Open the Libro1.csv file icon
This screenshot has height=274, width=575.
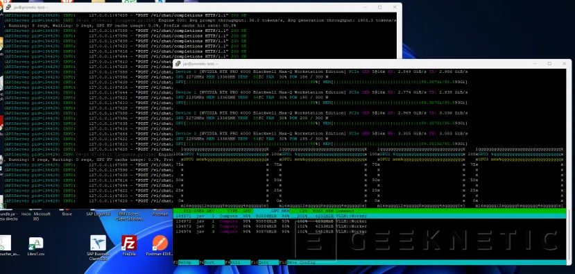pos(35,246)
